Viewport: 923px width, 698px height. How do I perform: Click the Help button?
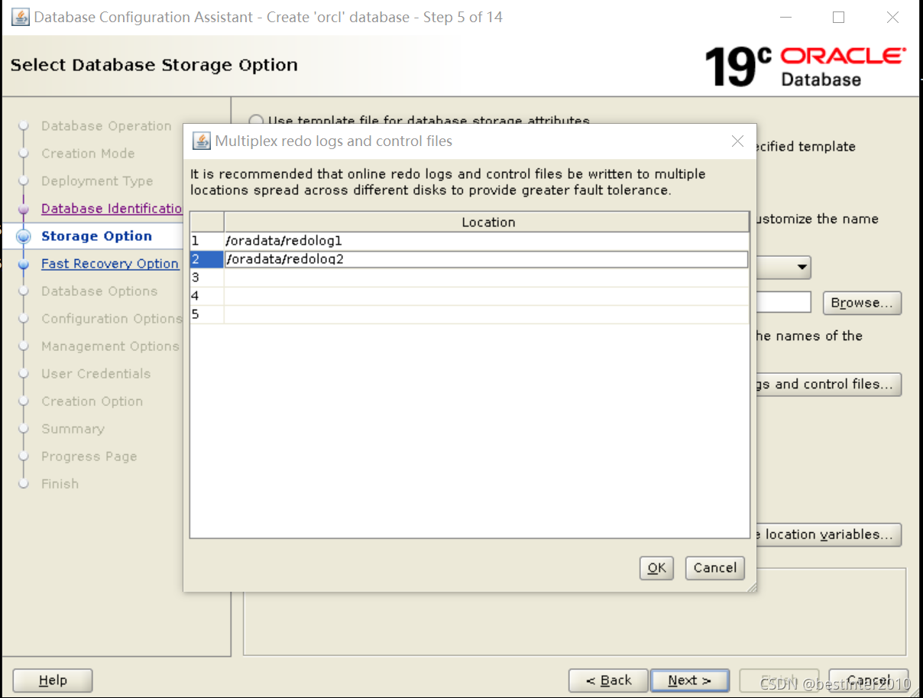pyautogui.click(x=53, y=680)
